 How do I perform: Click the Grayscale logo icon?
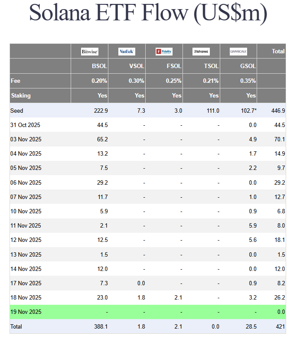238,52
